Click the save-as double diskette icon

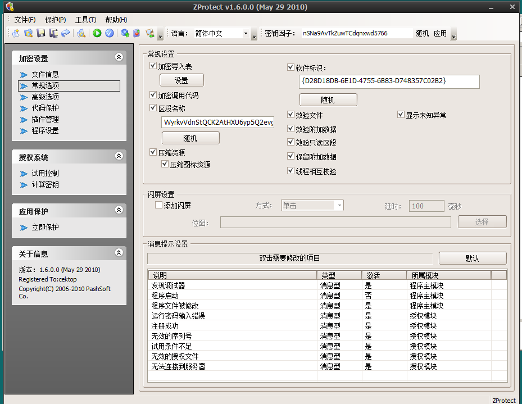tap(52, 33)
